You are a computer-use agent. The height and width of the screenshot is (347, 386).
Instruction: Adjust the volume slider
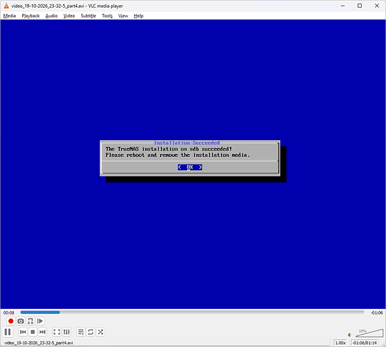point(369,333)
